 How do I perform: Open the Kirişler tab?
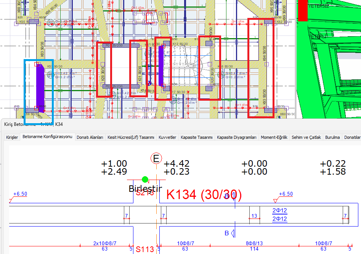click(x=11, y=137)
